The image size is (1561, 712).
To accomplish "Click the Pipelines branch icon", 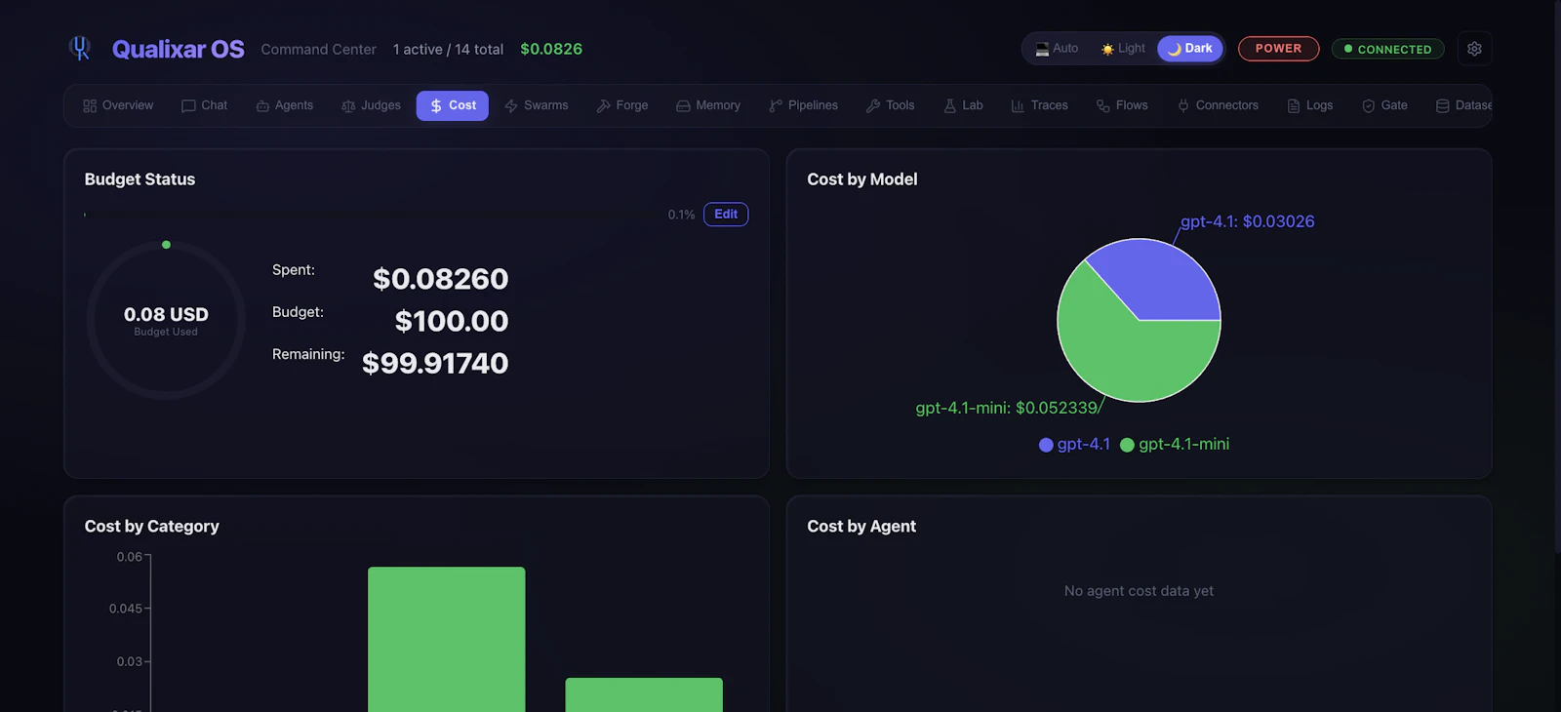I will coord(776,106).
